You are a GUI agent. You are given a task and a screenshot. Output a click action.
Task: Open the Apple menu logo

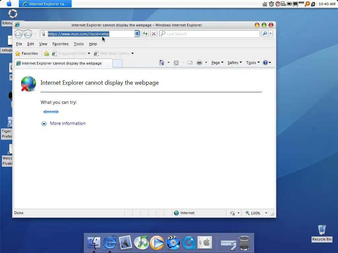point(9,4)
